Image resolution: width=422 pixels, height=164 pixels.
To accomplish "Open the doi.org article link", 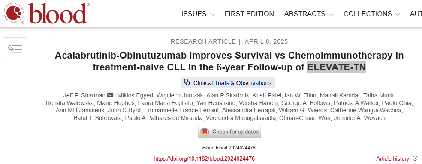I will tap(204, 158).
